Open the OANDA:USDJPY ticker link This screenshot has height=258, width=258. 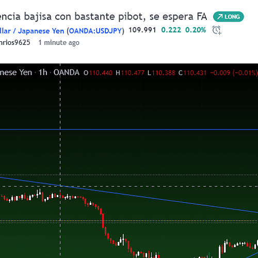(x=95, y=31)
